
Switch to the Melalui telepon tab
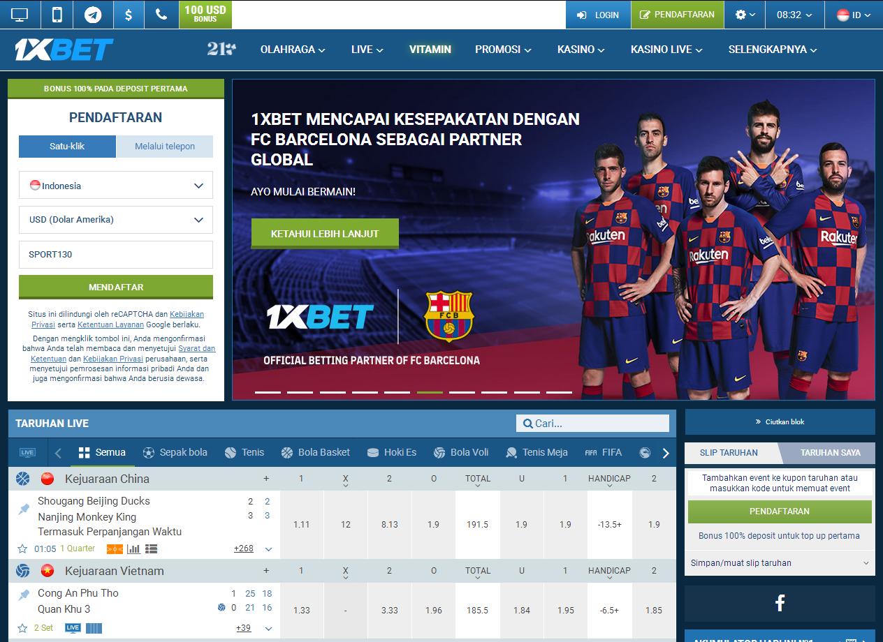tap(165, 147)
